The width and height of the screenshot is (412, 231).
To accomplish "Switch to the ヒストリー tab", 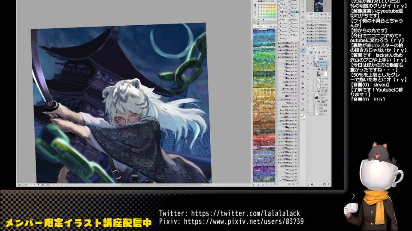I will click(316, 22).
